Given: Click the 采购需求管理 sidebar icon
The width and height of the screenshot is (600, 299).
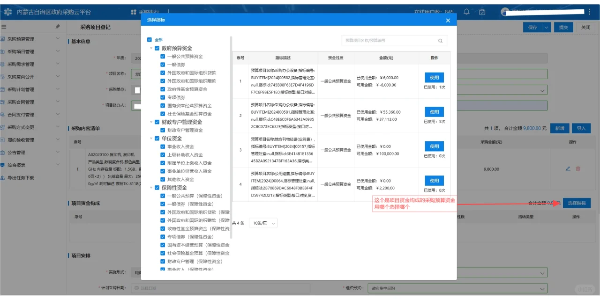Looking at the screenshot, I should pos(3,65).
